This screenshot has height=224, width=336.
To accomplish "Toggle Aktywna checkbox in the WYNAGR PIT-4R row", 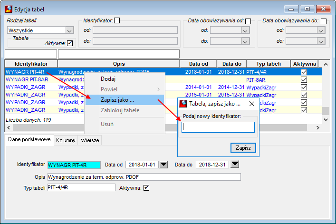I will pyautogui.click(x=304, y=72).
